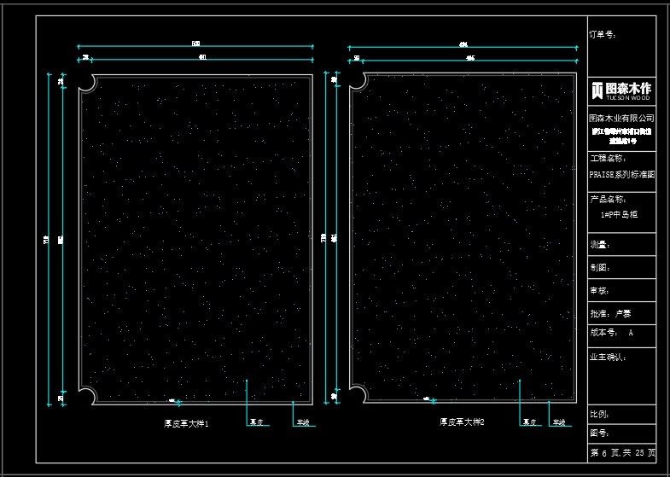The image size is (670, 477).
Task: Select the PRAISE系列标准图 project name text
Action: point(621,174)
